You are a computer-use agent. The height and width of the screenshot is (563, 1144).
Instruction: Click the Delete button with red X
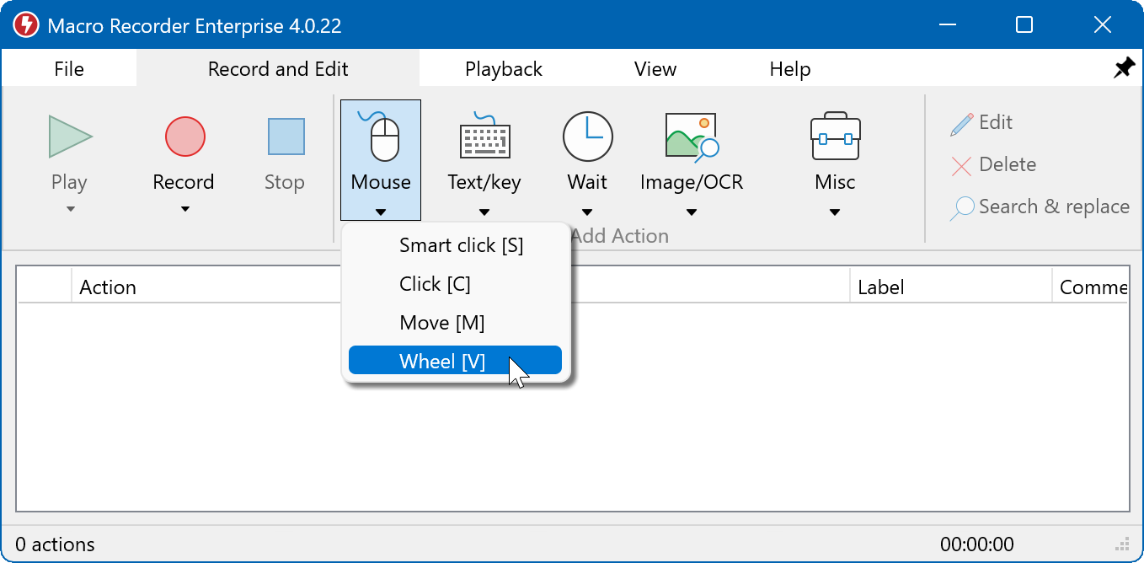click(994, 165)
